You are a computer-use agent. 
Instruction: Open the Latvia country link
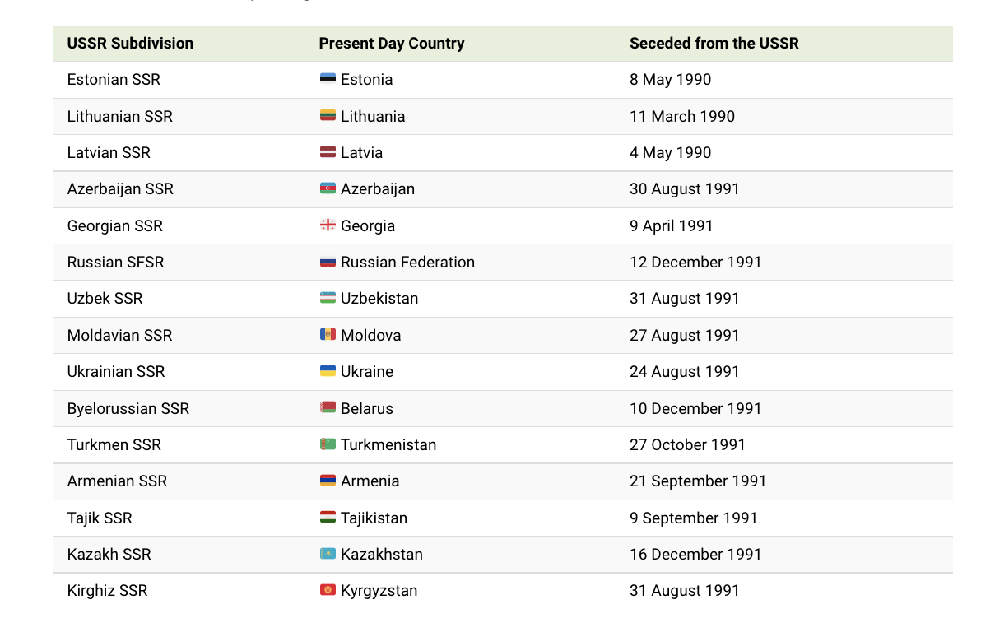point(361,153)
